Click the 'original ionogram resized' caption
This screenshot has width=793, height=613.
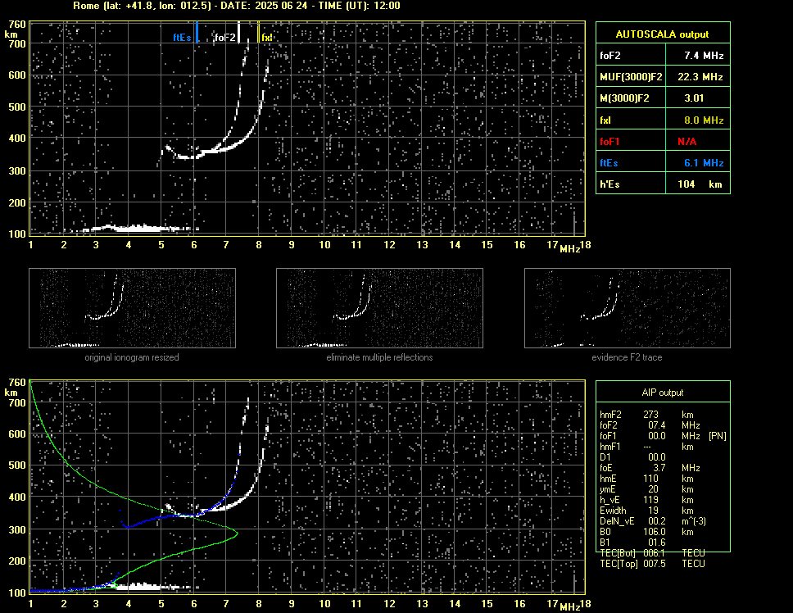[132, 357]
